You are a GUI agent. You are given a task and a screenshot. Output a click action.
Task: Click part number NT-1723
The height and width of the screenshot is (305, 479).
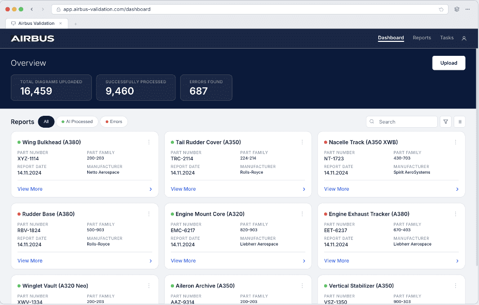(334, 159)
